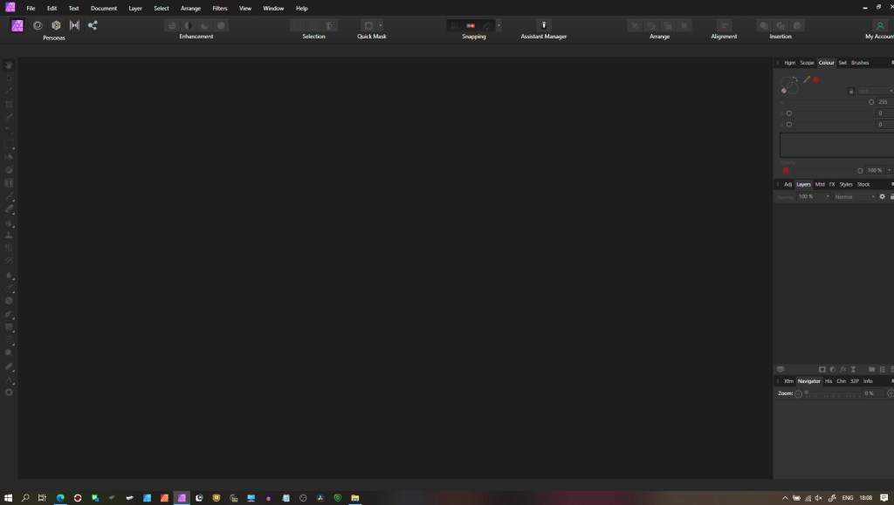Click the red channel slider handle
The width and height of the screenshot is (894, 505).
[x=871, y=102]
